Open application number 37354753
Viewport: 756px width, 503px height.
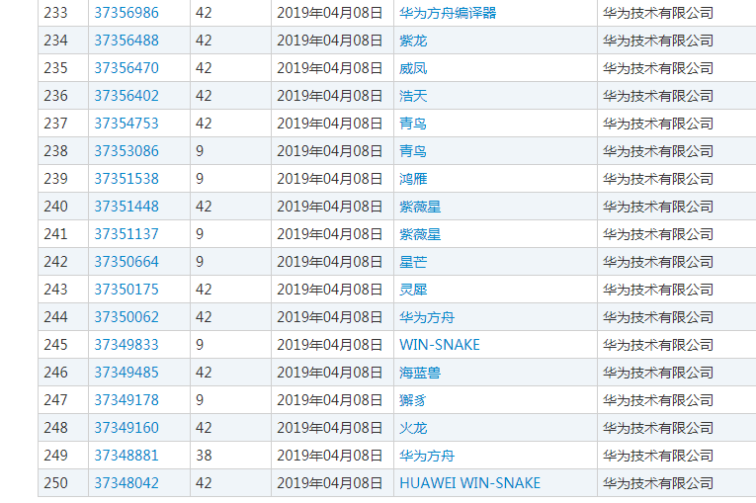click(126, 124)
